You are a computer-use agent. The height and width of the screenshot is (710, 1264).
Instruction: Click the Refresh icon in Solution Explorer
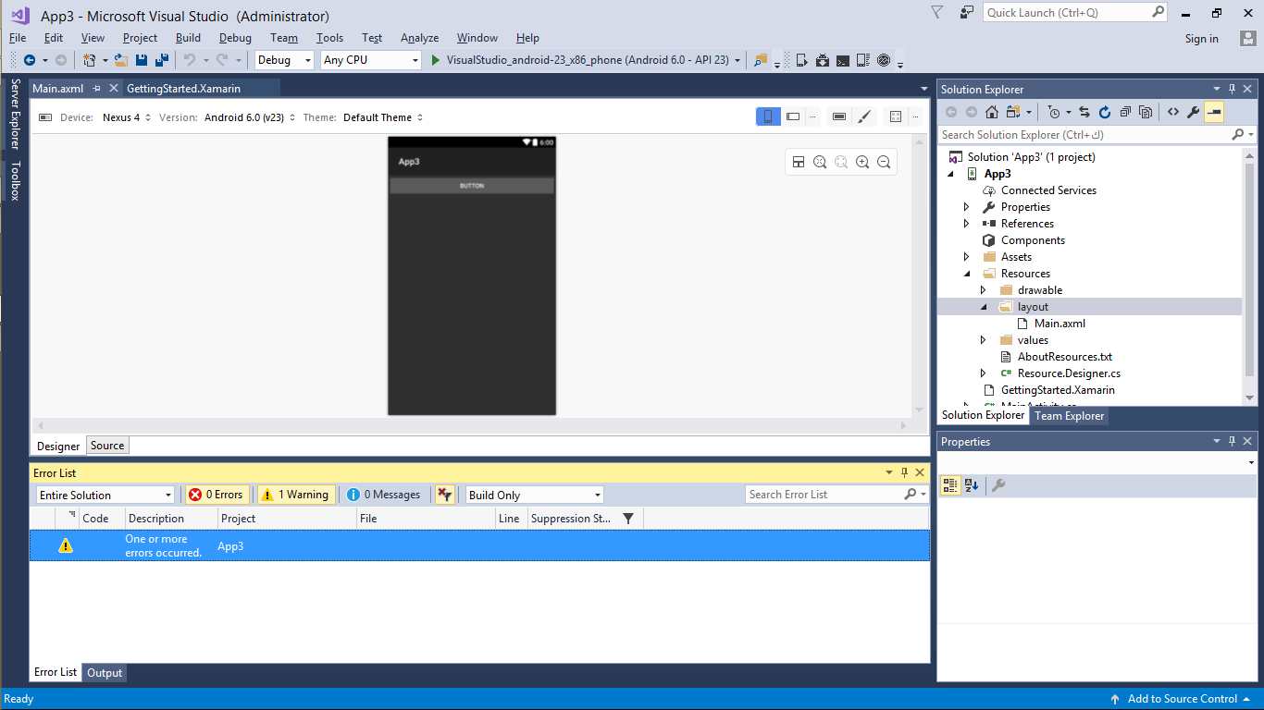1105,112
